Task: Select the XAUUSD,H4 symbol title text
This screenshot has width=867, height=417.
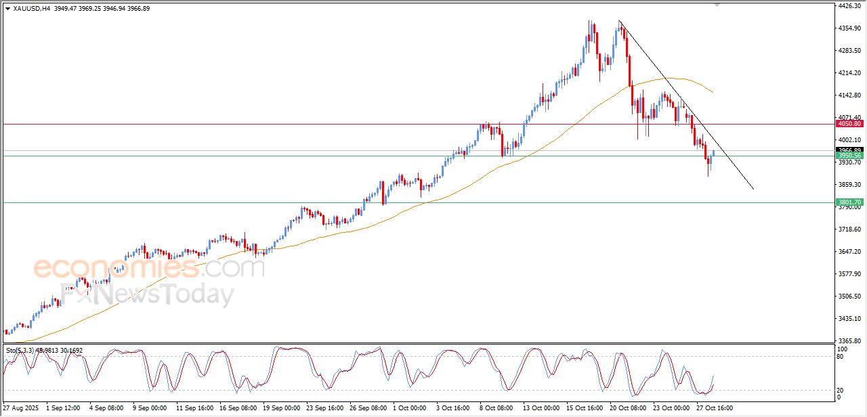Action: point(31,9)
